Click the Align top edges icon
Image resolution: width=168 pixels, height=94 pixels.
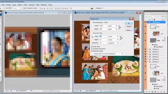40,8
